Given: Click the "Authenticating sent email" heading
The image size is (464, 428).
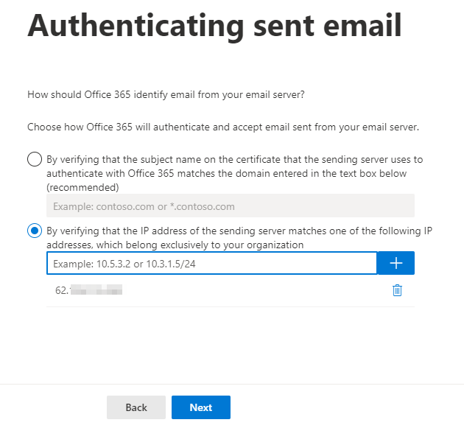Looking at the screenshot, I should pos(214,26).
